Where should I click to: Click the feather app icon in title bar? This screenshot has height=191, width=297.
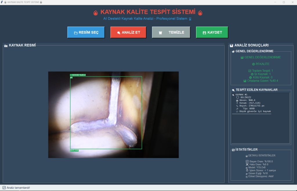click(x=2, y=2)
